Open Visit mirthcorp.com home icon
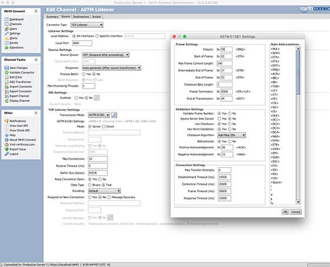Image resolution: width=330 pixels, height=267 pixels. 6,144
